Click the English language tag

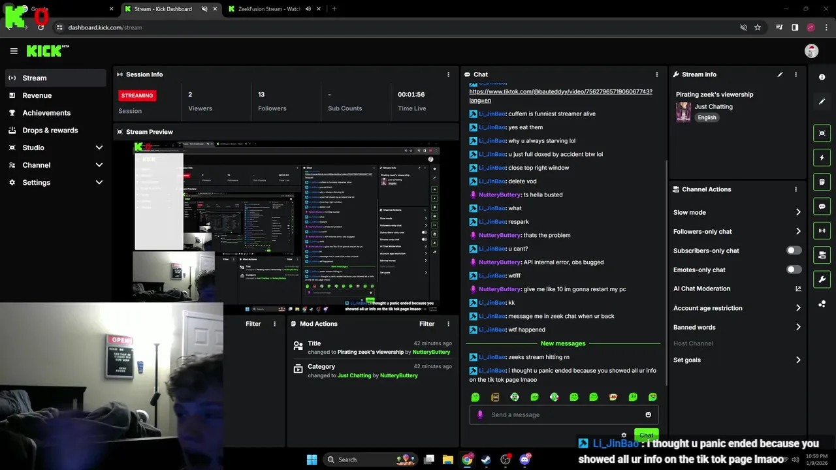[x=707, y=117]
